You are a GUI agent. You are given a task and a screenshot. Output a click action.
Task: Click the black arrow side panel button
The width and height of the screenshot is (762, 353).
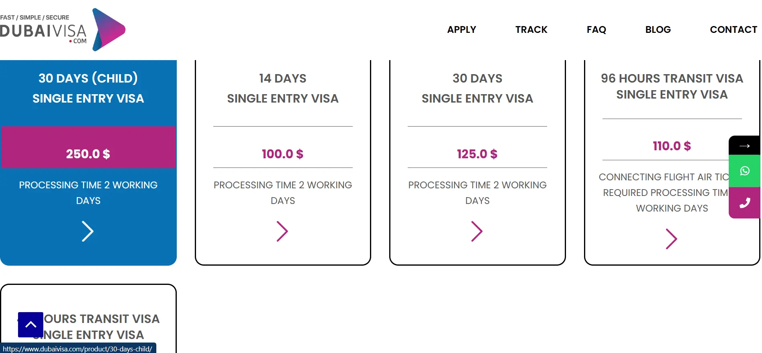point(744,146)
